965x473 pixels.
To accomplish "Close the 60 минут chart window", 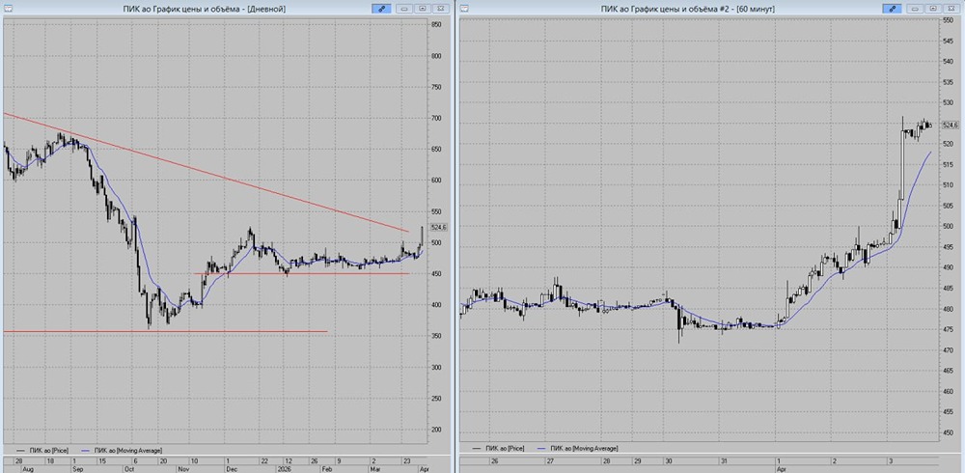I will click(x=951, y=9).
